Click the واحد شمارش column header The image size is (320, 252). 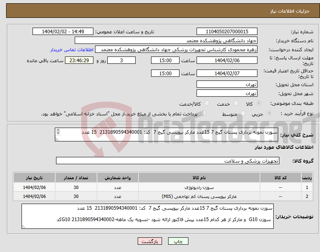118,178
